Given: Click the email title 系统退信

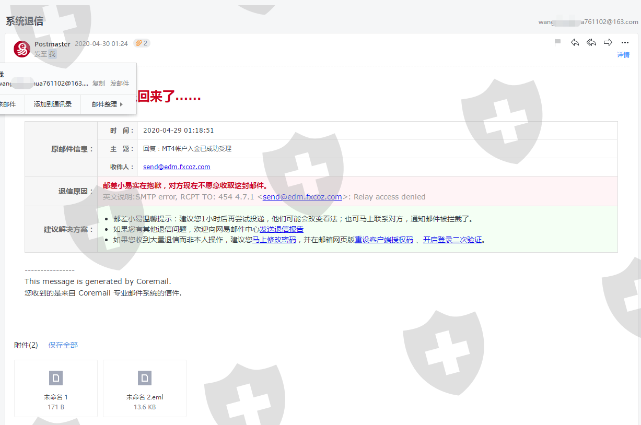Looking at the screenshot, I should (x=25, y=21).
